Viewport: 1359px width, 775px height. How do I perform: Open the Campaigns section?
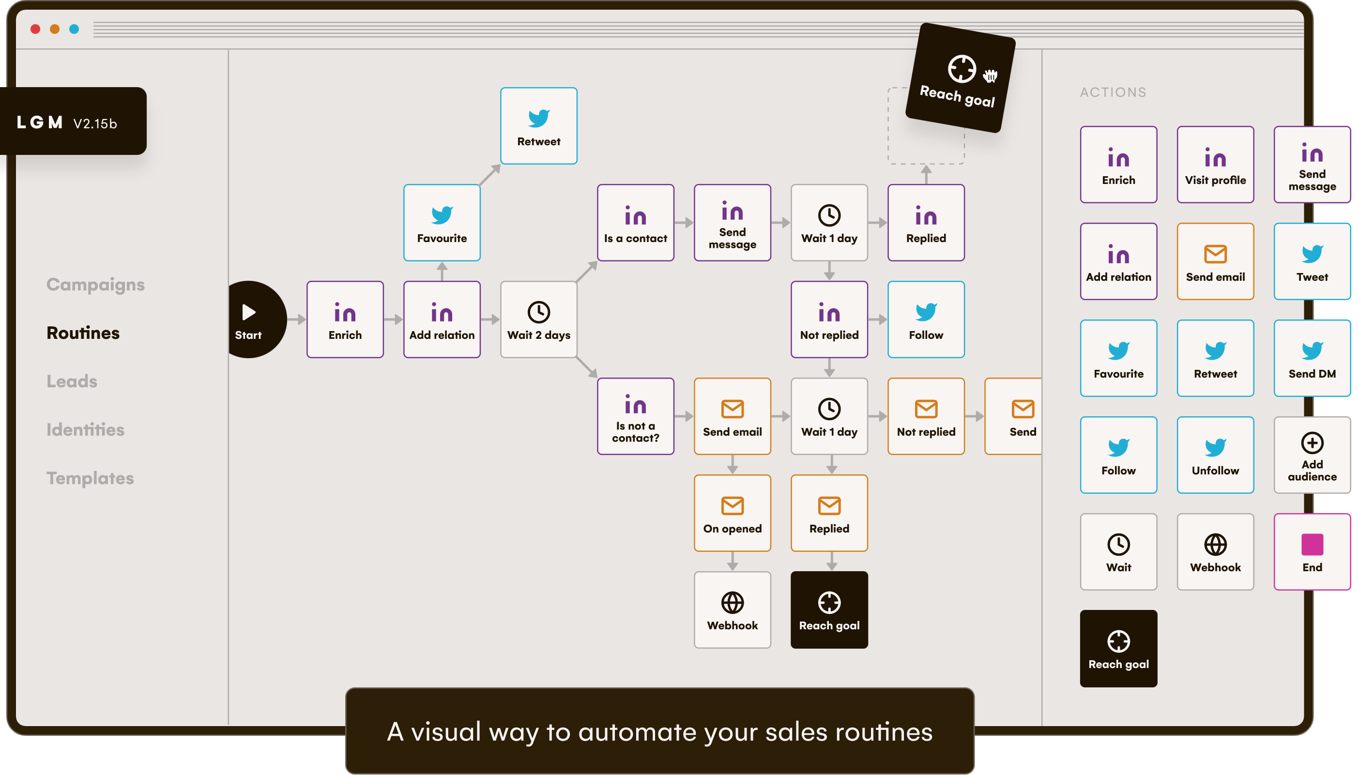[x=95, y=285]
